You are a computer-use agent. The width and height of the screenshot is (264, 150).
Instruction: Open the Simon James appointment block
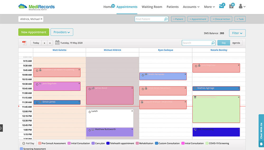pyautogui.click(x=57, y=102)
